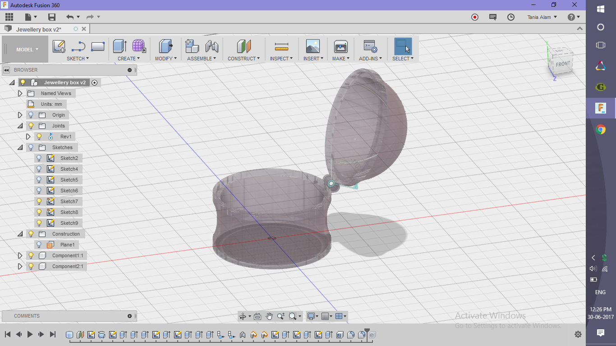
Task: Click the Scripts and Add-Ins icon
Action: click(370, 46)
